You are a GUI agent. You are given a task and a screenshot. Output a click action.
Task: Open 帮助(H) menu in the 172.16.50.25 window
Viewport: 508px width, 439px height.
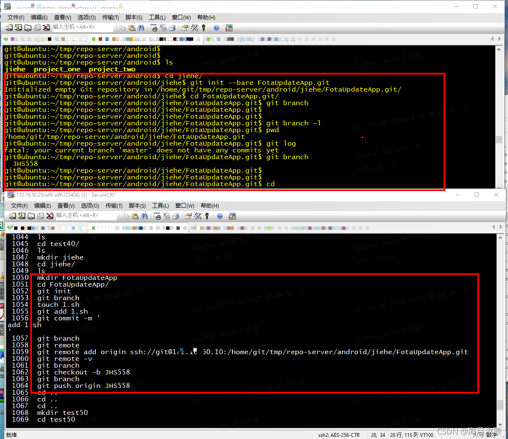pos(210,206)
